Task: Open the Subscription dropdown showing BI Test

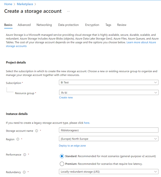Action: pos(109,83)
